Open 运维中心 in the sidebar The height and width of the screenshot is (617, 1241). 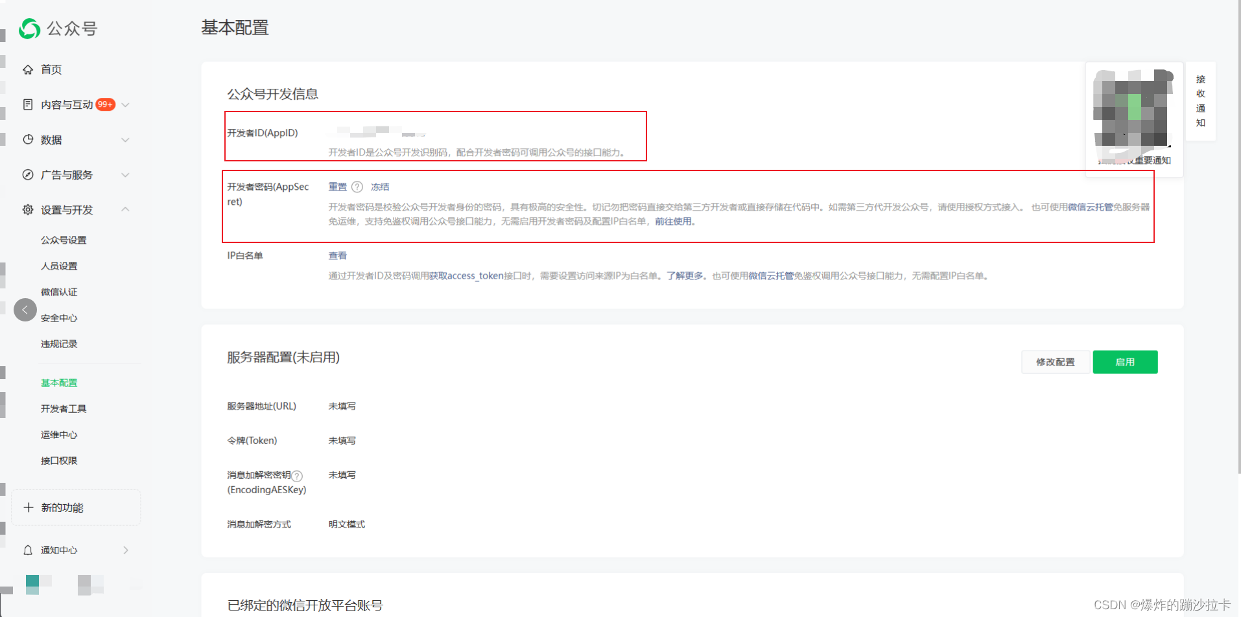click(x=59, y=434)
